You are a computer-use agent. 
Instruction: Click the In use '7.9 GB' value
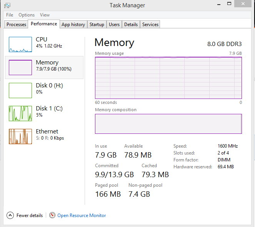[x=106, y=155]
